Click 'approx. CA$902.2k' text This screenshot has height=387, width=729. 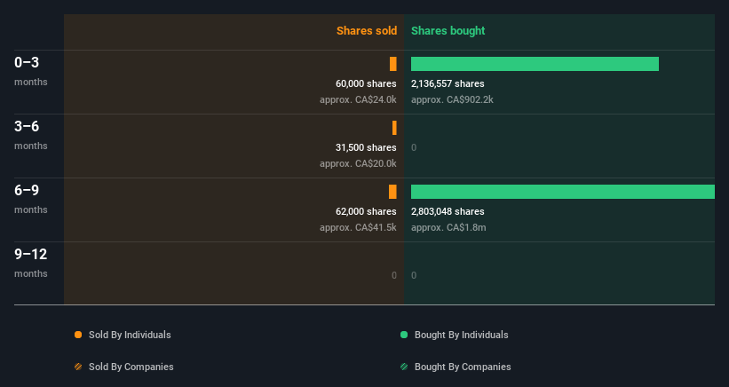pos(452,99)
